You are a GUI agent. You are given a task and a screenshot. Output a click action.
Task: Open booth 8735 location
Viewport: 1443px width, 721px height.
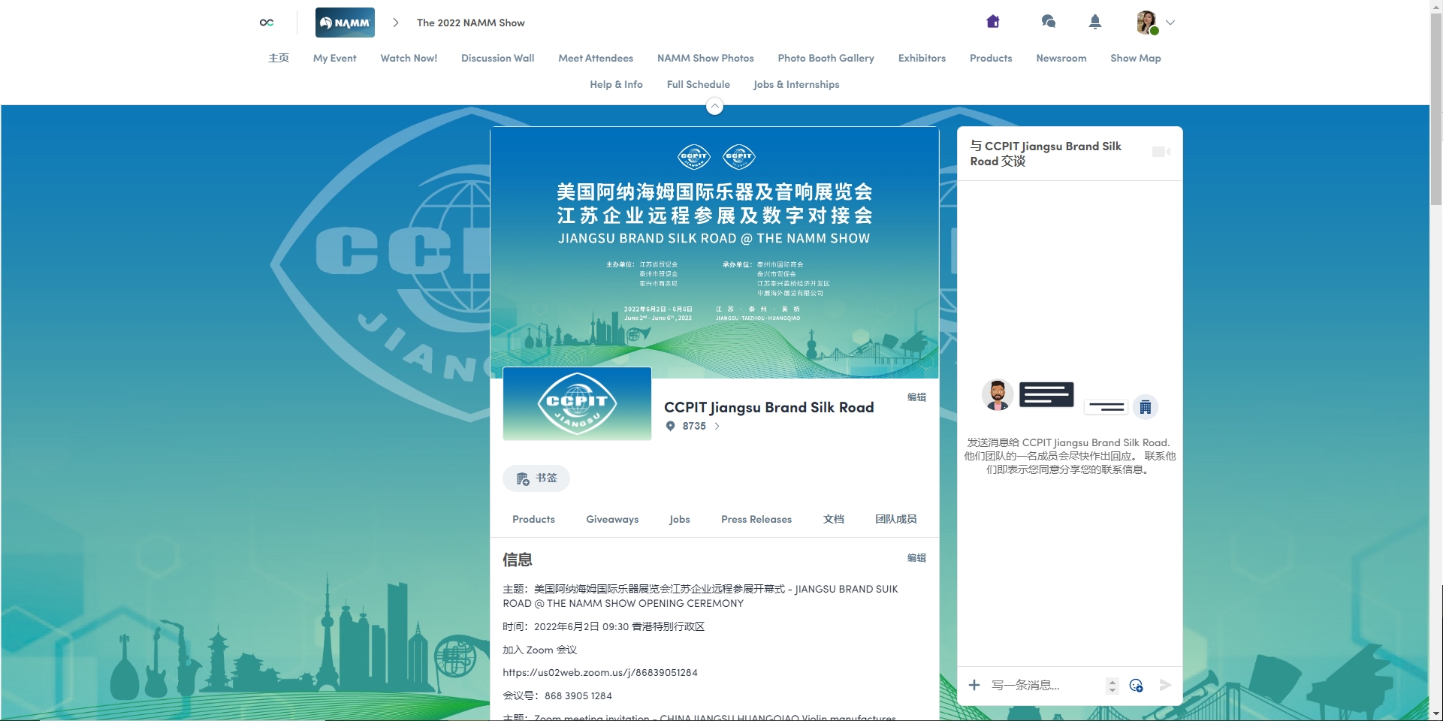click(x=694, y=426)
